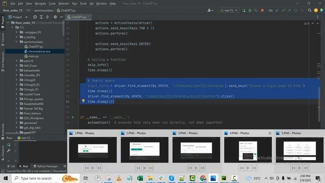The width and height of the screenshot is (325, 183).
Task: Click Git not installed status message
Action: [x=36, y=171]
